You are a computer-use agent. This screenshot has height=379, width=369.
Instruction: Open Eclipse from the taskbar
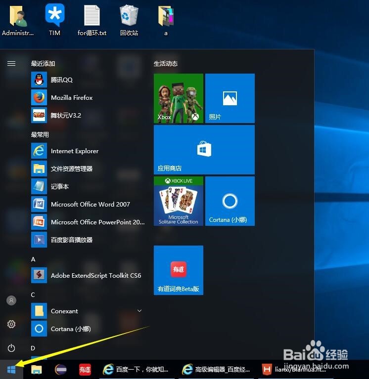pyautogui.click(x=60, y=369)
